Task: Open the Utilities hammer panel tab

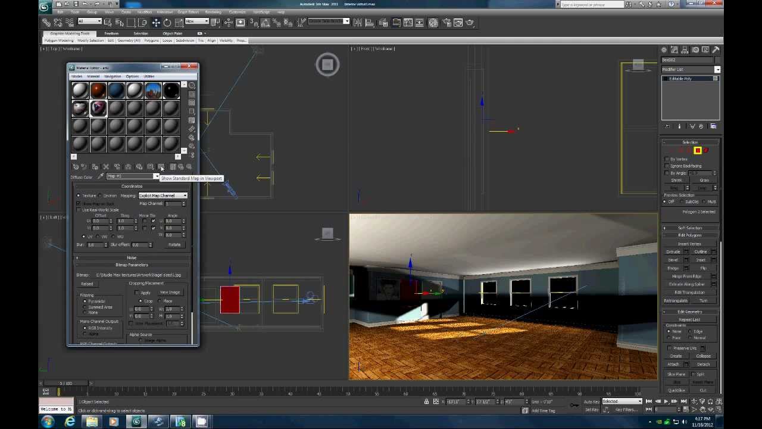Action: tap(716, 50)
